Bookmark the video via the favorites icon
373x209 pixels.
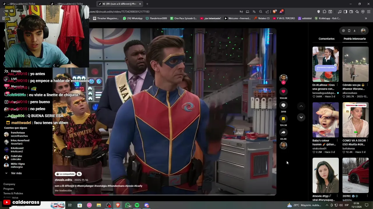click(283, 119)
